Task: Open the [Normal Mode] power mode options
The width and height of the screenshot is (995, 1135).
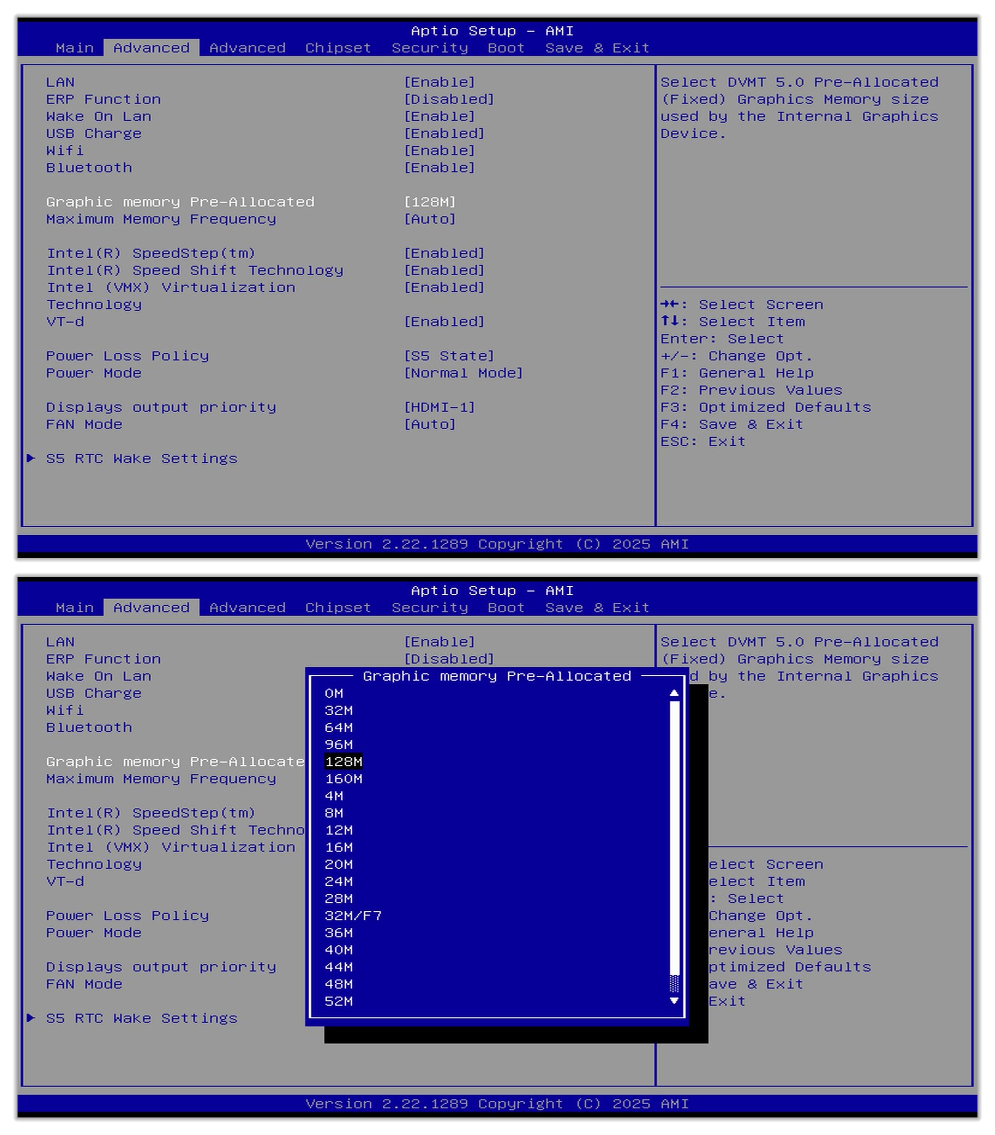Action: 463,373
